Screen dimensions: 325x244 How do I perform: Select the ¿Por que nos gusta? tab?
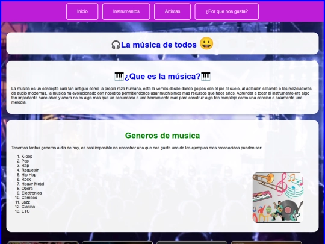click(x=226, y=11)
